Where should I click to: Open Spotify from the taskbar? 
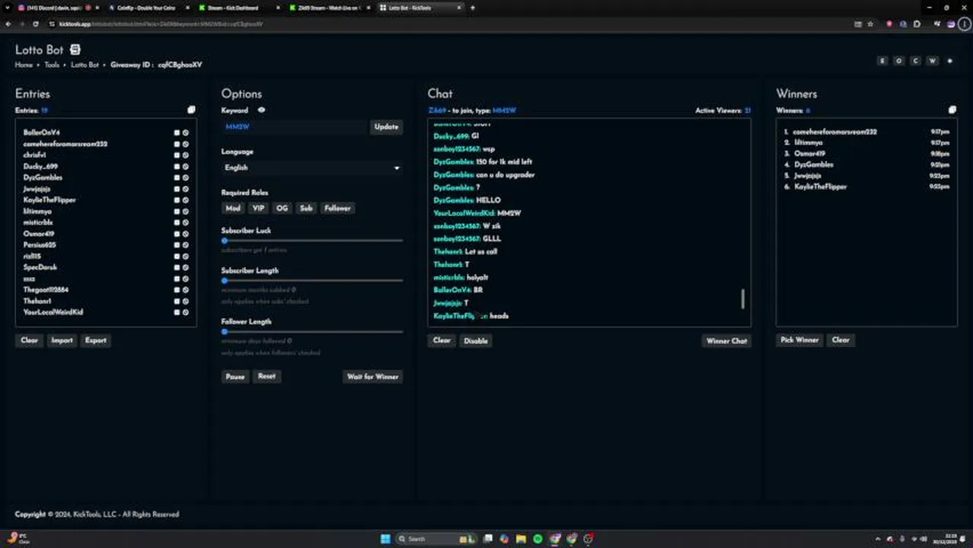[x=538, y=539]
